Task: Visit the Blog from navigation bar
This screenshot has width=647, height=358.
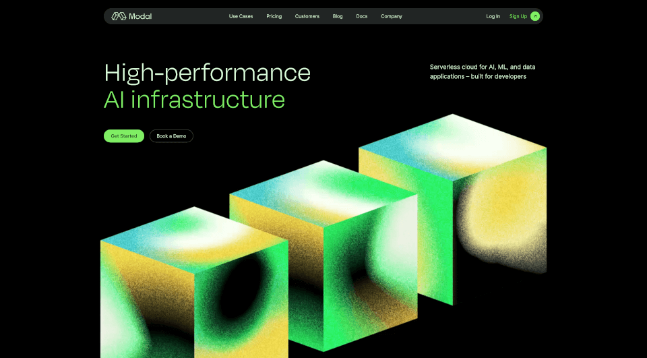Action: [338, 16]
